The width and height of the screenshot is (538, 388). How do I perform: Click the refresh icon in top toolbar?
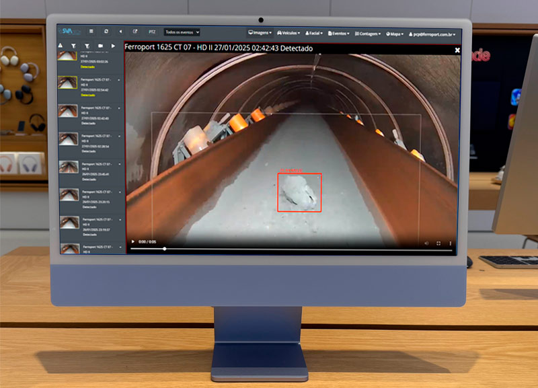pos(106,32)
